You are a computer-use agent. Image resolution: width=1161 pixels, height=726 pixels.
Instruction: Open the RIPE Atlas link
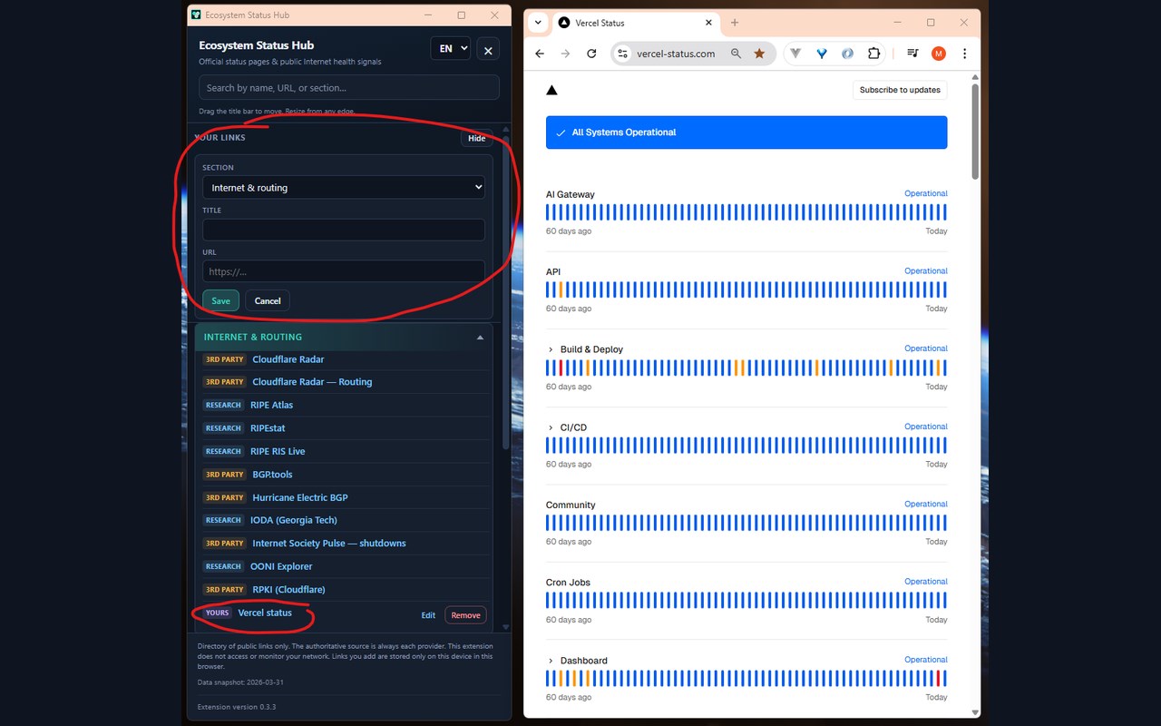pyautogui.click(x=271, y=405)
